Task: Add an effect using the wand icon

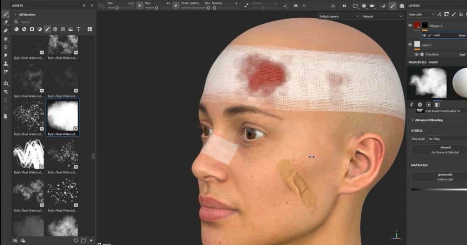Action: click(439, 14)
